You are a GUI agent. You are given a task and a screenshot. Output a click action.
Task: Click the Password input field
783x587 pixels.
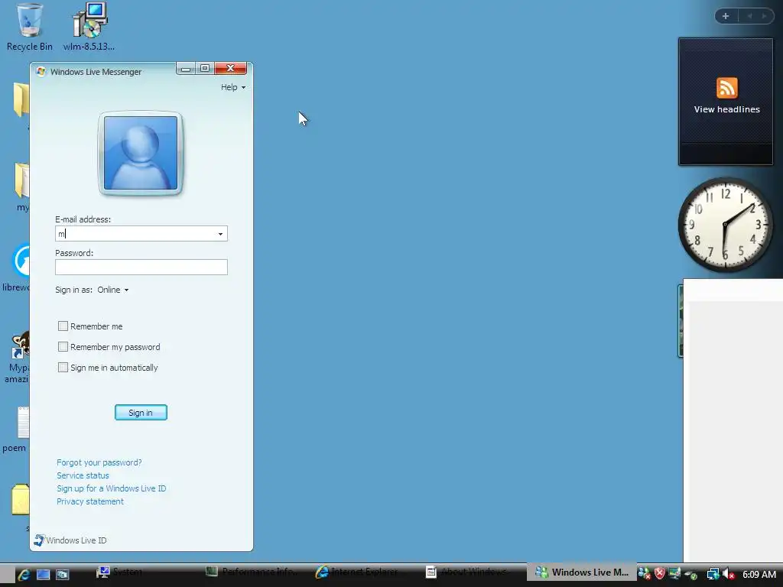point(141,267)
